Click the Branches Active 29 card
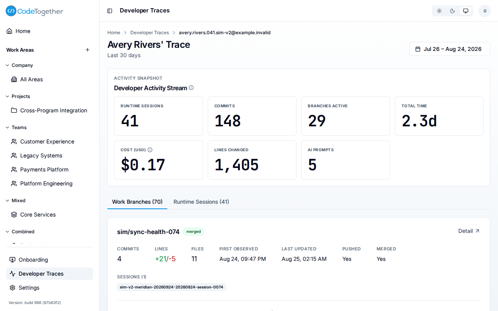 [345, 116]
